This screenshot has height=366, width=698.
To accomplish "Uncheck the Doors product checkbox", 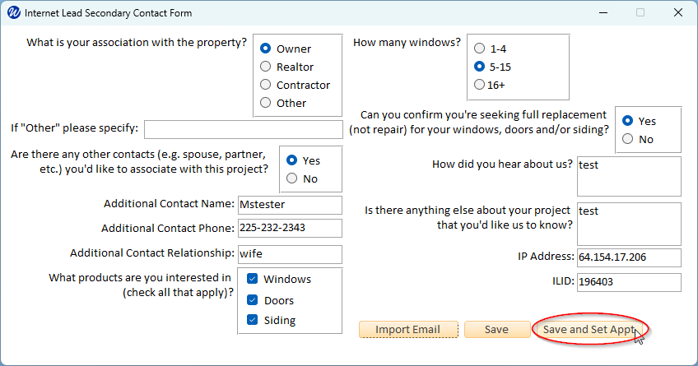I will click(x=253, y=300).
